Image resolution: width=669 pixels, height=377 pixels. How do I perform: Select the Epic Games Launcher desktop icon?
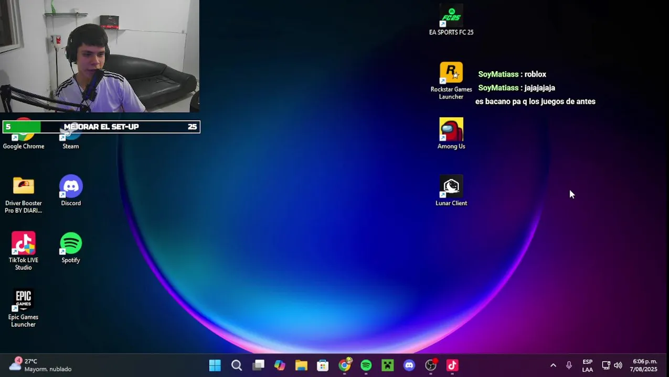click(x=24, y=308)
